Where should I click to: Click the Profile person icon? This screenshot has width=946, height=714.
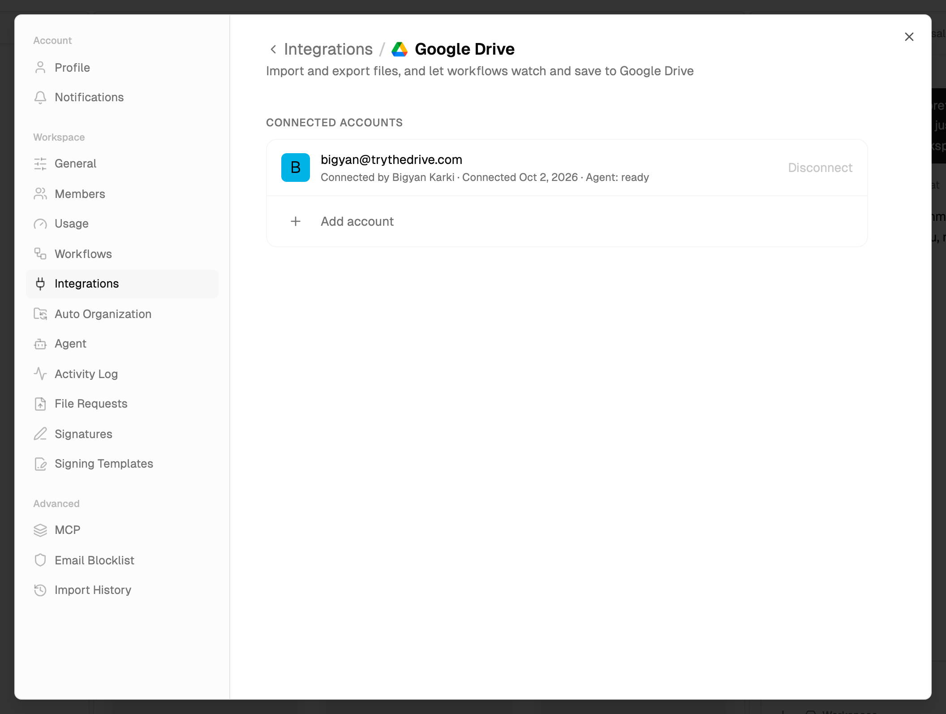click(x=40, y=68)
